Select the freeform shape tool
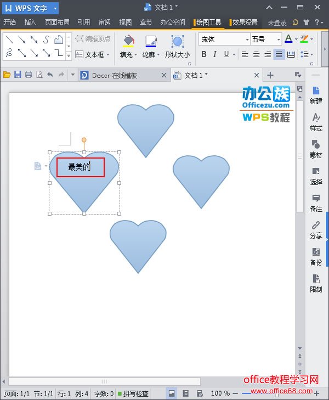329x400 pixels. coord(58,40)
